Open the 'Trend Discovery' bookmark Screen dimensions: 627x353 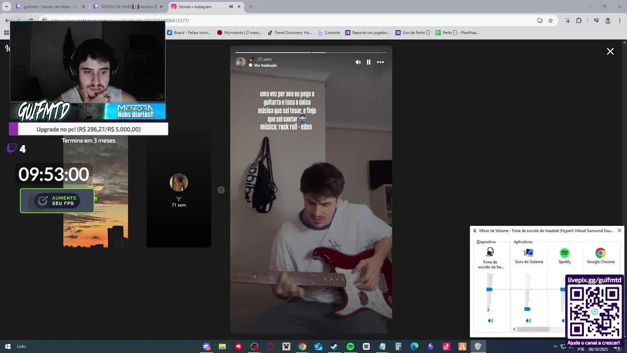(289, 33)
